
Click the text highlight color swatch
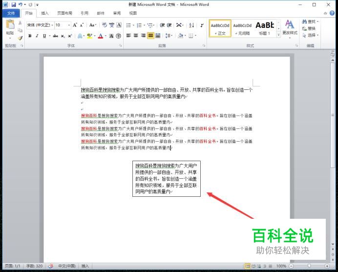point(89,36)
